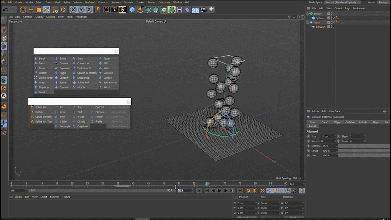Pick the Helix spline from palette
The image size is (391, 220).
point(62,117)
